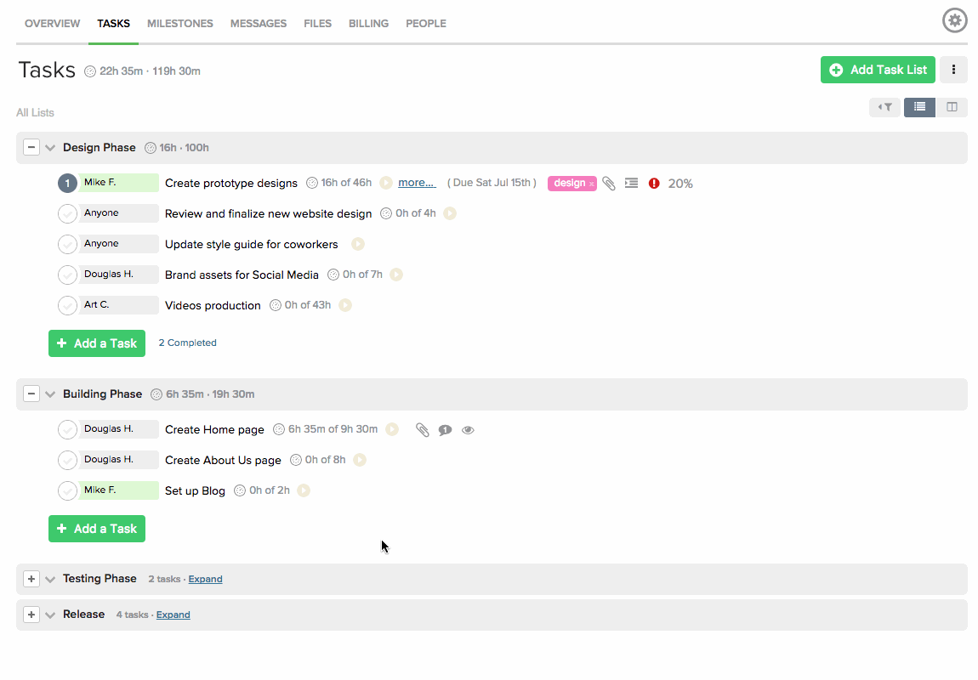The width and height of the screenshot is (978, 680).
Task: Open the Billing tab
Action: 368,23
